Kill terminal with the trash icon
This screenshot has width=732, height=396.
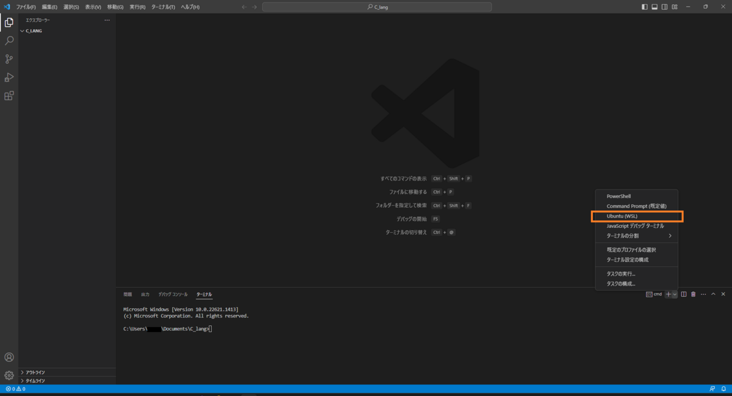(693, 294)
